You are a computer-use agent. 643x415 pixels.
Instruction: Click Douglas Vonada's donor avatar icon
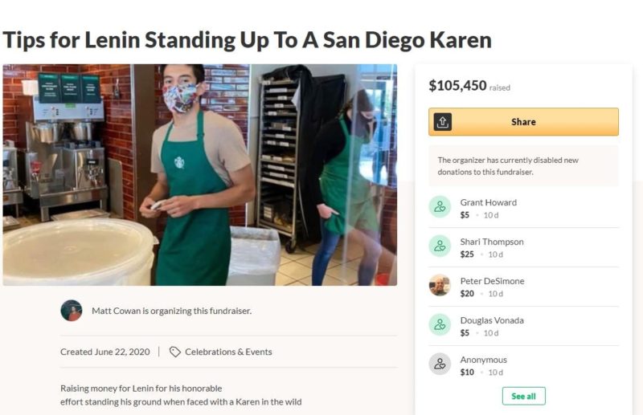click(x=440, y=324)
